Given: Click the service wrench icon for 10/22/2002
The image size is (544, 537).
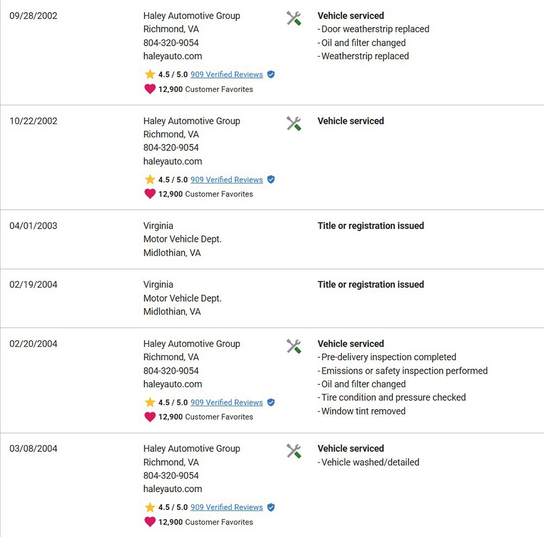Looking at the screenshot, I should 294,124.
